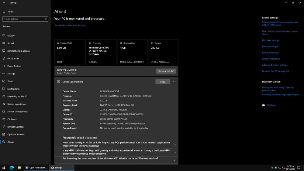Click the 233 GB SAMSUNG HD251HJ text

(x=114, y=110)
